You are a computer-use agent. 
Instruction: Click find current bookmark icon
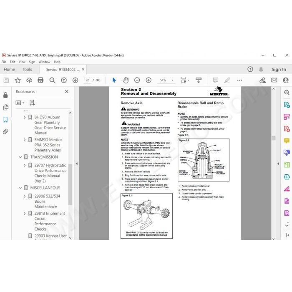32,103
